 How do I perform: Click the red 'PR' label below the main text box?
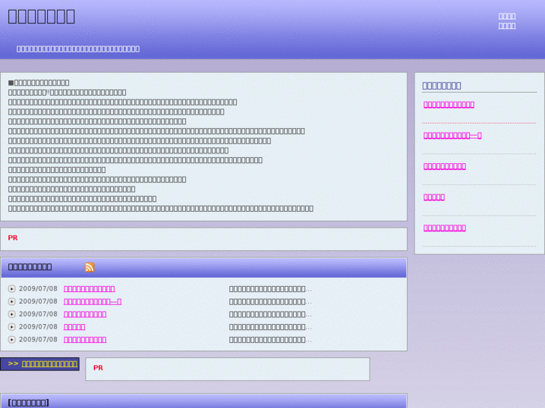13,238
